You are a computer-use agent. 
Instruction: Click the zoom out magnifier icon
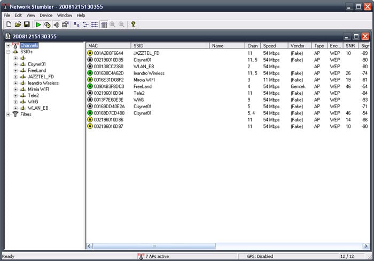[121, 25]
